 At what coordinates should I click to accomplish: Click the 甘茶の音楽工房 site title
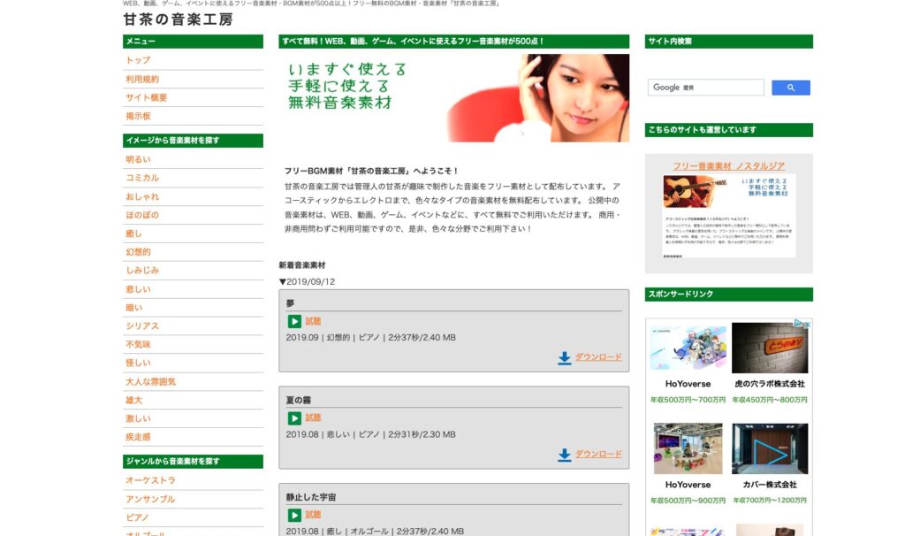click(178, 19)
